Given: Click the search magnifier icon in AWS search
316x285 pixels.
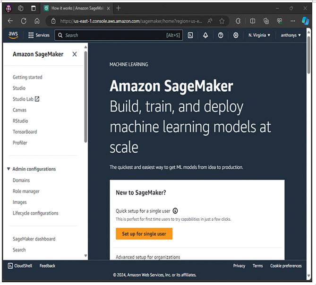Looking at the screenshot, I should (60, 35).
